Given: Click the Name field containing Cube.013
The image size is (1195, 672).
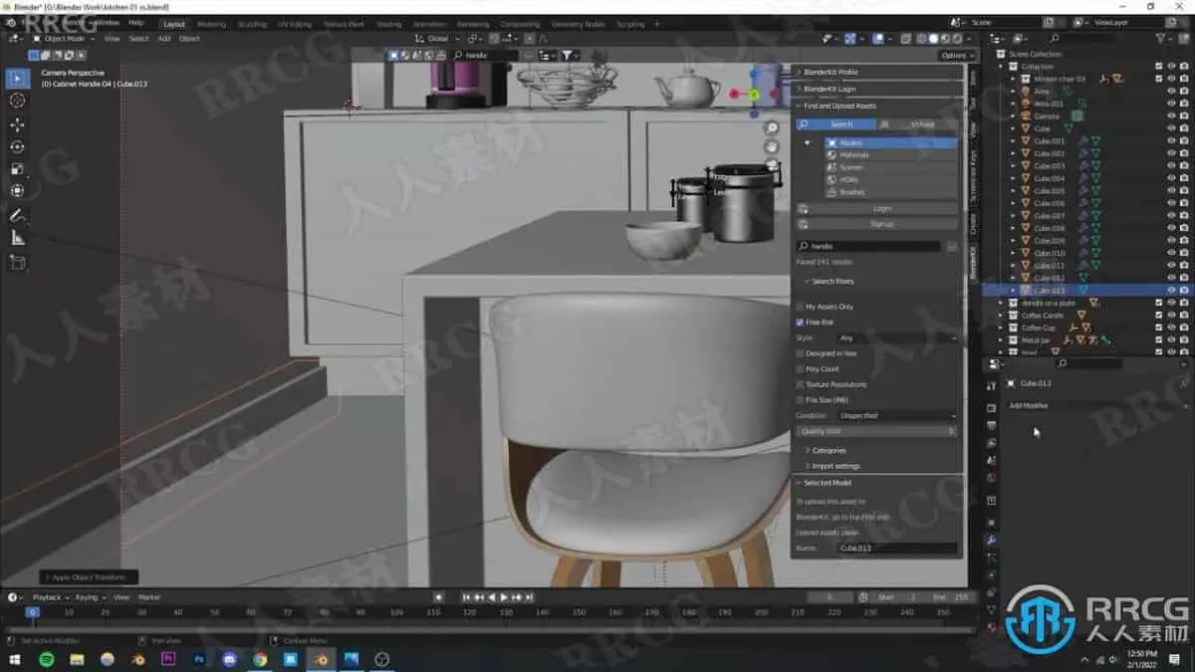Looking at the screenshot, I should [896, 547].
